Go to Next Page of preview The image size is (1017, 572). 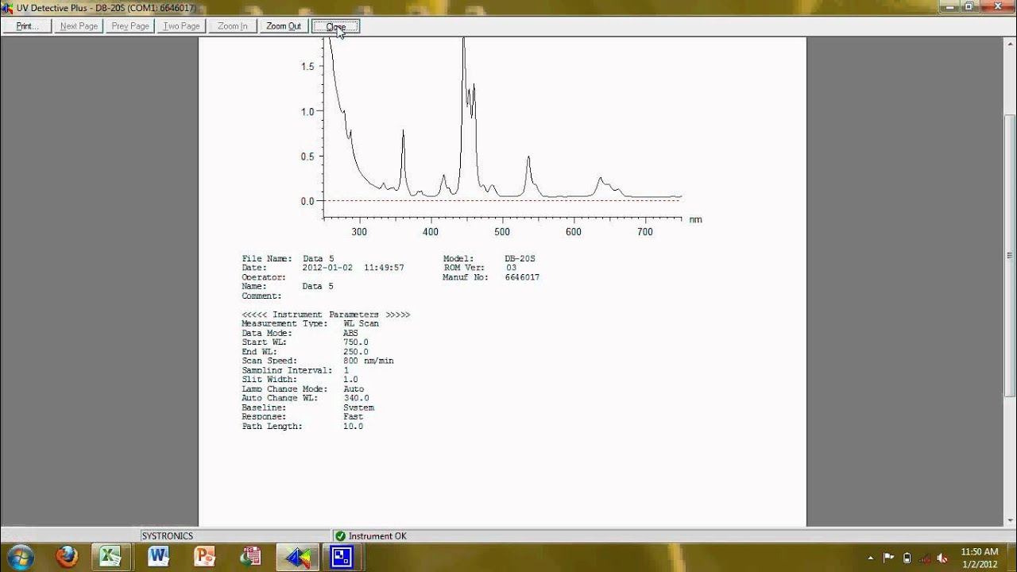[79, 26]
